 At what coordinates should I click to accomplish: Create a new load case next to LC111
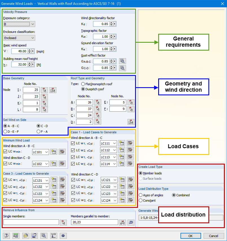click(122, 143)
